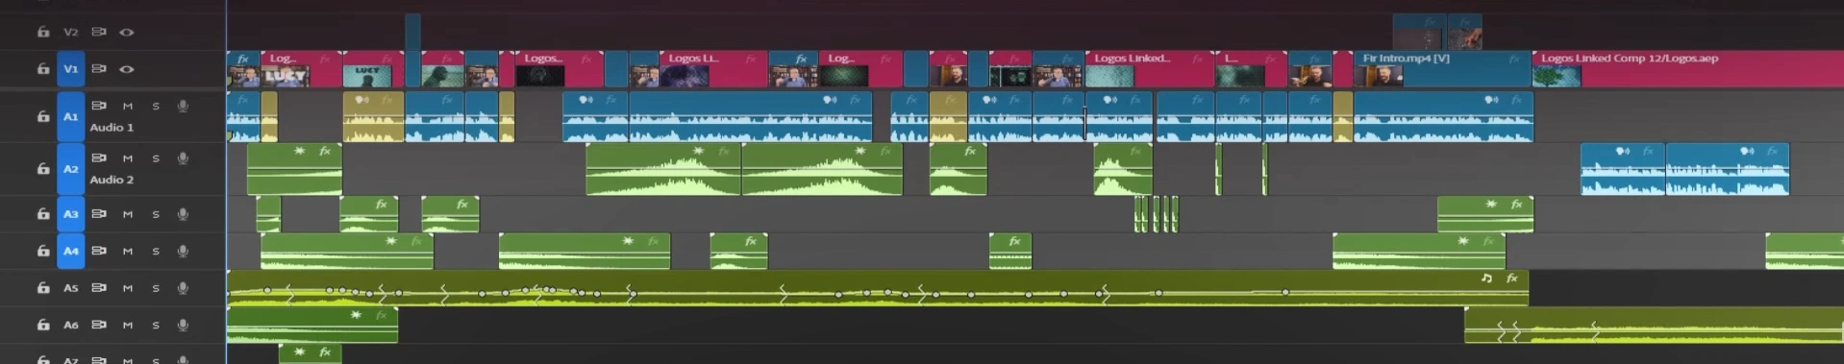Screen dimensions: 1844x364
Task: Toggle track lock on A3
Action: click(x=43, y=214)
